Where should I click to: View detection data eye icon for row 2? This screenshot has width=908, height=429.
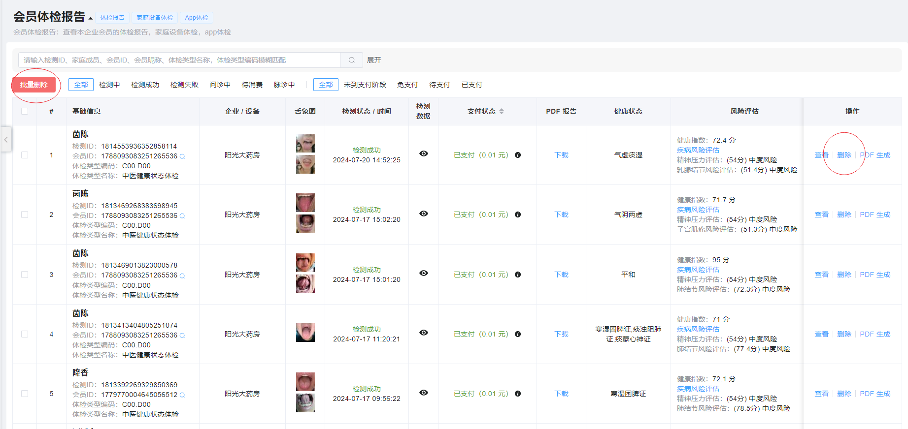(x=424, y=214)
